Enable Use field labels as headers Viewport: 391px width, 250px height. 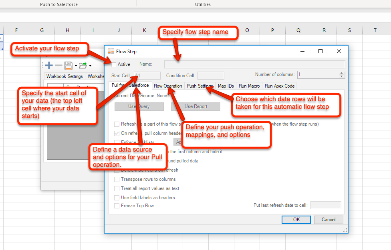click(117, 198)
